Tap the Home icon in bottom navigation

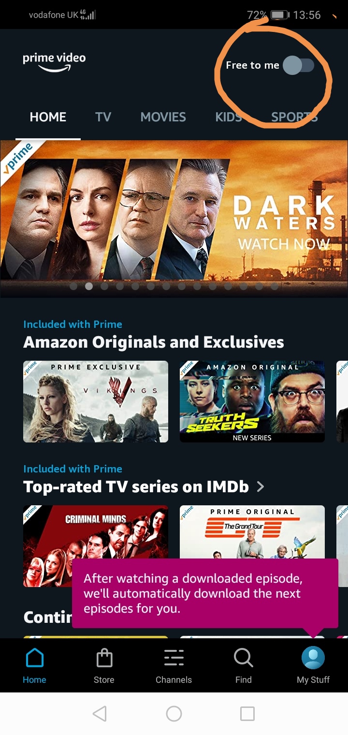tap(34, 658)
